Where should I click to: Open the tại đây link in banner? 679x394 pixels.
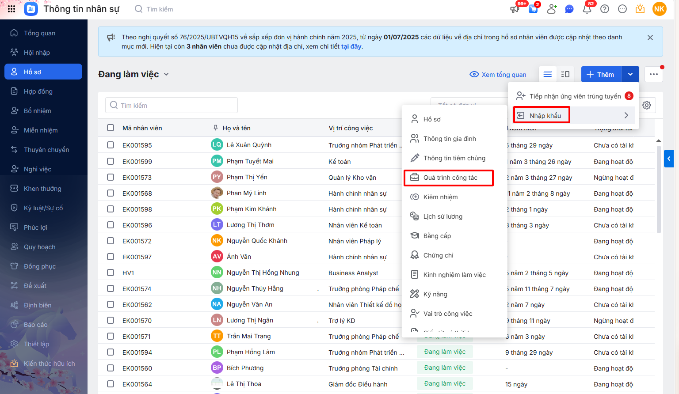pyautogui.click(x=351, y=46)
